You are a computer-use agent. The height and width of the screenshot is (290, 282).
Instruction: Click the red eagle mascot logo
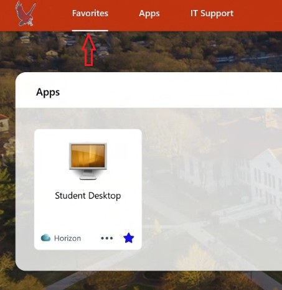click(26, 14)
